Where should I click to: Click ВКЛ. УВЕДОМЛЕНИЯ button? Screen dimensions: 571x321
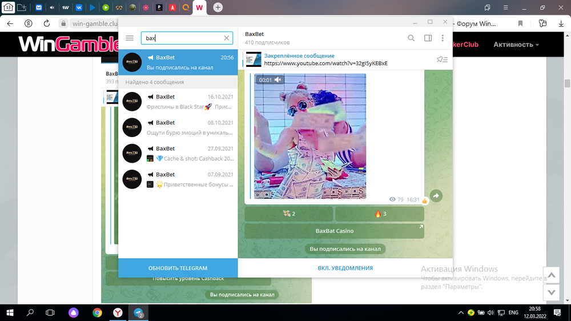(345, 268)
